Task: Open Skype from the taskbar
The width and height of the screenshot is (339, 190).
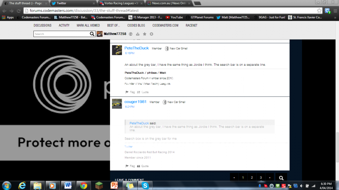Action: coord(145,186)
